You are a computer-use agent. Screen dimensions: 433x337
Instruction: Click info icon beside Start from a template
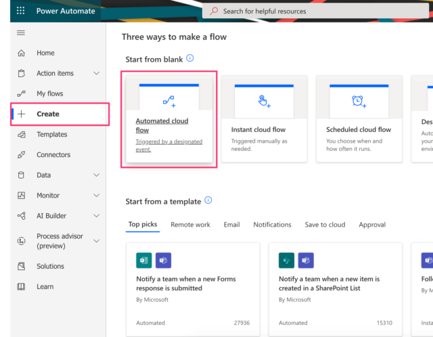(x=208, y=200)
